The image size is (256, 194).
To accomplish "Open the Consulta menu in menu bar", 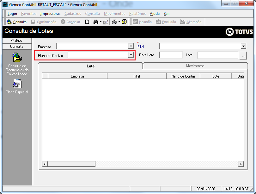I will (x=92, y=14).
